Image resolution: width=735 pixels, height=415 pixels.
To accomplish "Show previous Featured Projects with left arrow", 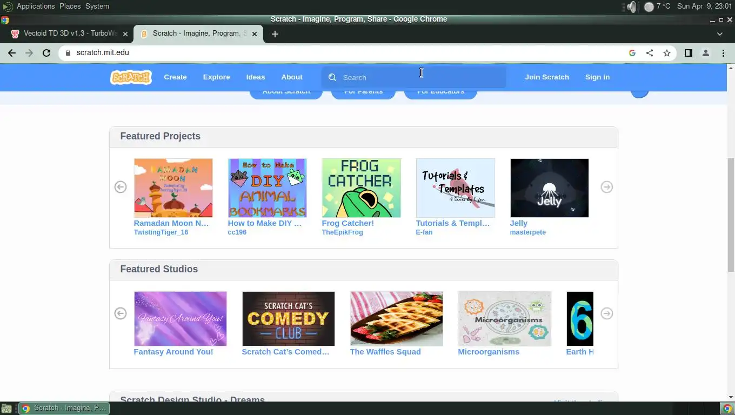I will (121, 187).
